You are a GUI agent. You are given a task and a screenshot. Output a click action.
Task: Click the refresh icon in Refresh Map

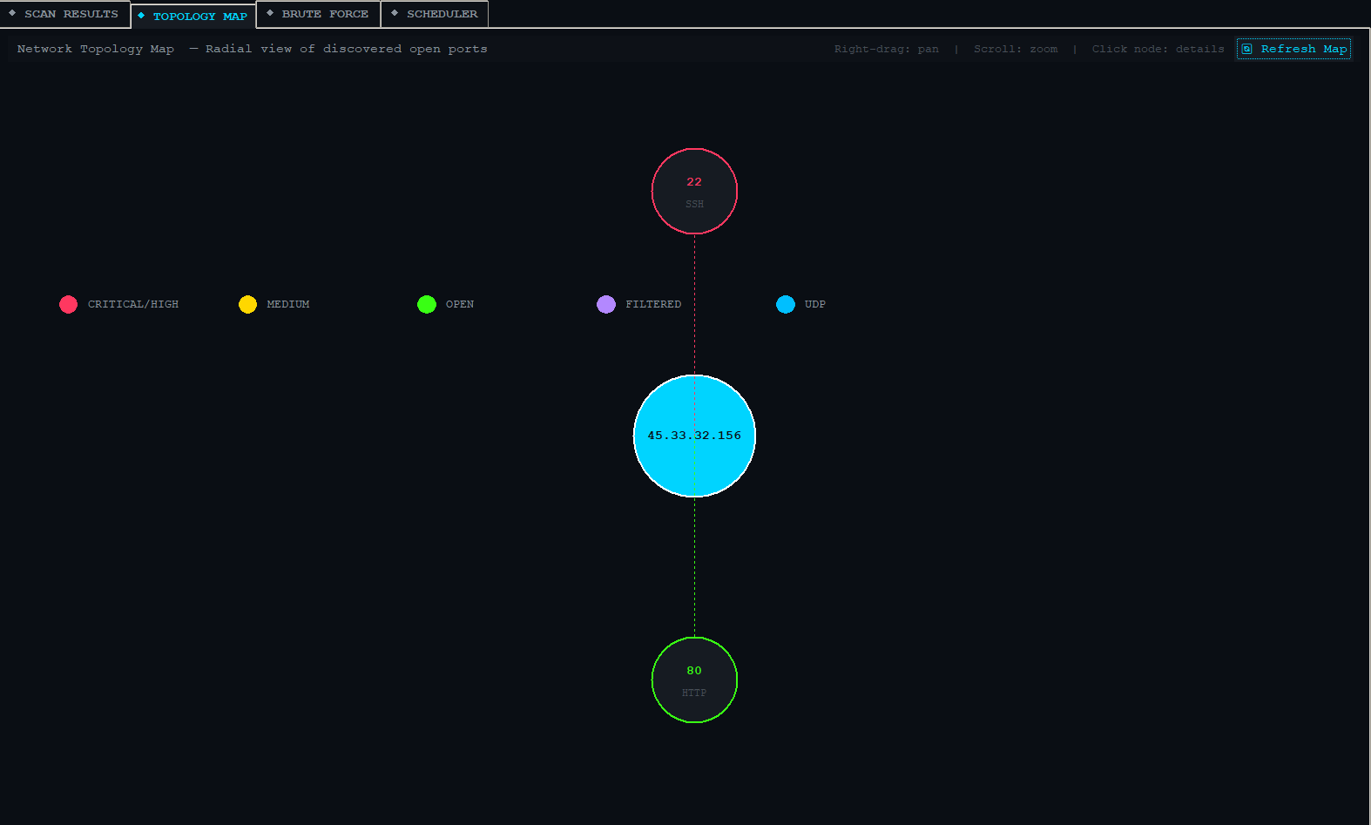(1247, 49)
